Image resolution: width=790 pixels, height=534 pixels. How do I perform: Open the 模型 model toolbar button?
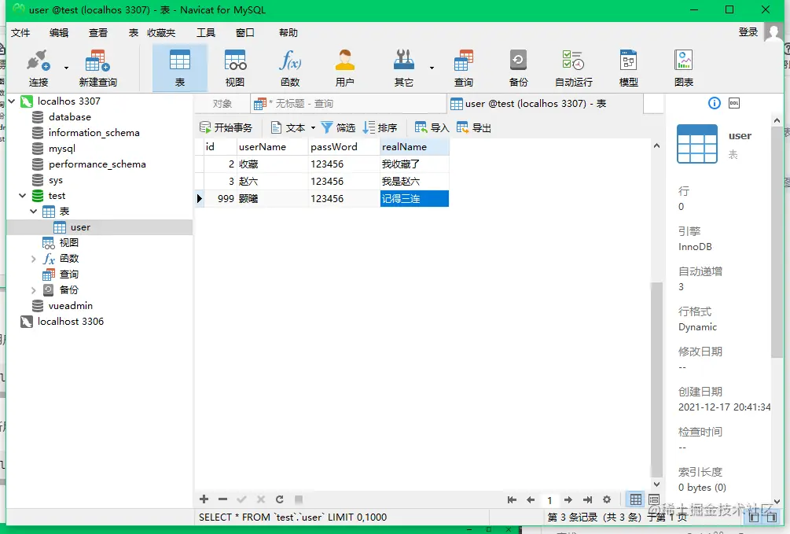point(628,68)
